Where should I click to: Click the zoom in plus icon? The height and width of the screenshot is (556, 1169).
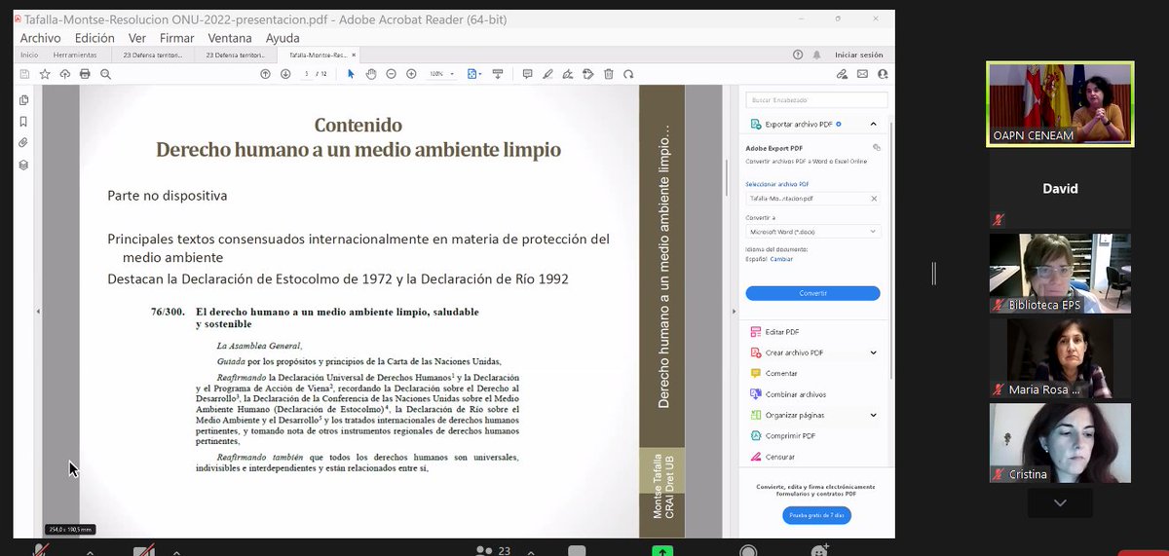(x=411, y=74)
